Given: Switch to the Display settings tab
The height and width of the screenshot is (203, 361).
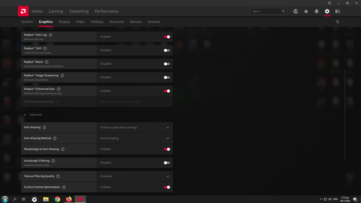Looking at the screenshot, I should [x=64, y=22].
